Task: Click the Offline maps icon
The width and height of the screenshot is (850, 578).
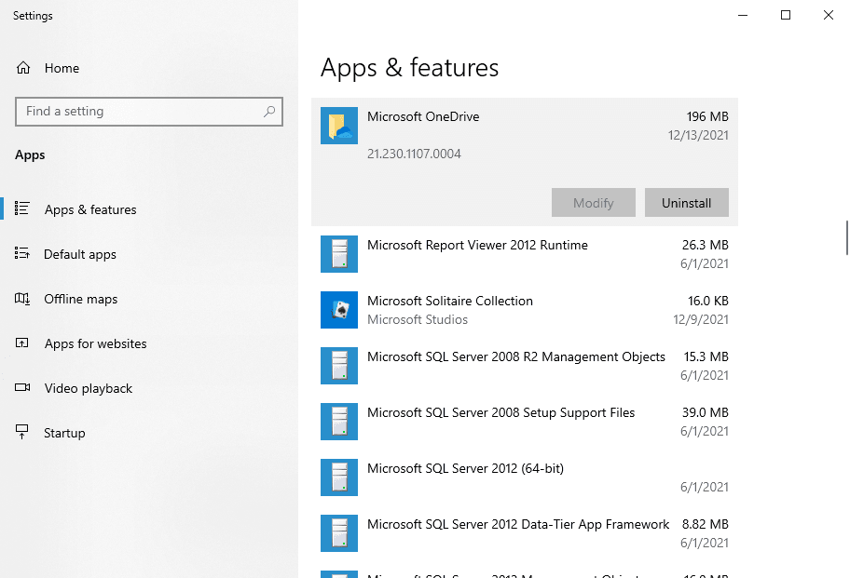Action: point(22,298)
